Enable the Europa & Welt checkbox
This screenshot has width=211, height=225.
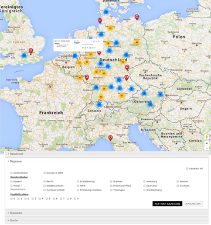[x=45, y=173]
